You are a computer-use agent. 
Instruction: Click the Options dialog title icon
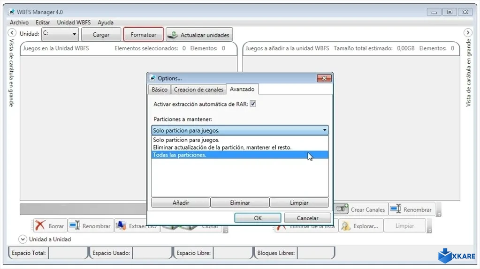tap(152, 78)
